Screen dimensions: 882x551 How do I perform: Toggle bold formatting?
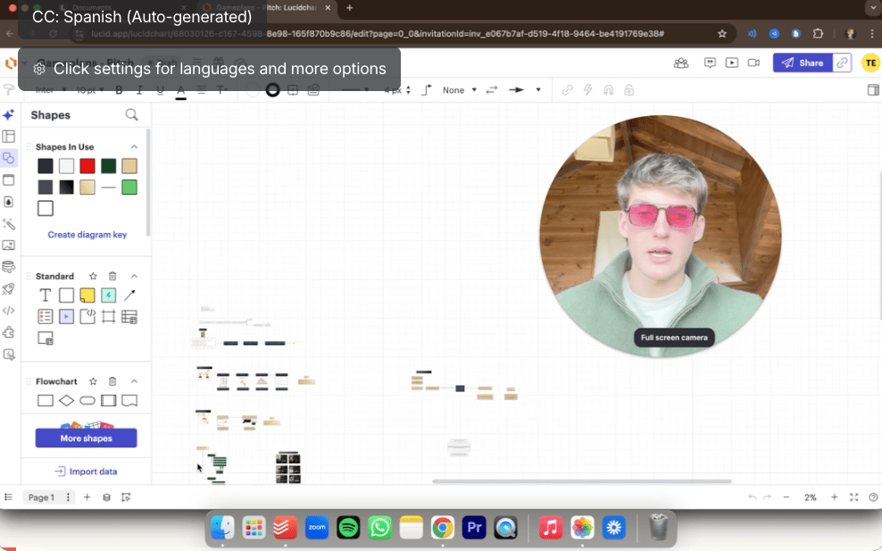coord(119,90)
